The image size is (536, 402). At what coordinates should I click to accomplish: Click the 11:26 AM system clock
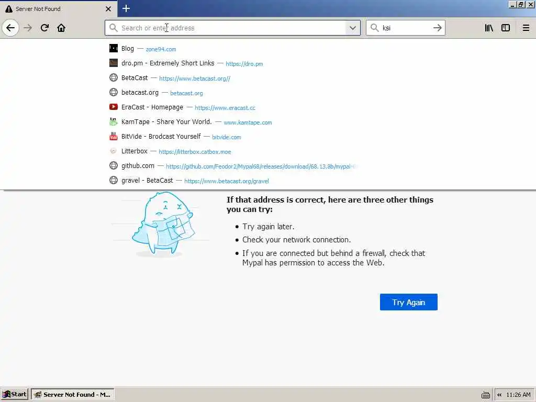(518, 395)
